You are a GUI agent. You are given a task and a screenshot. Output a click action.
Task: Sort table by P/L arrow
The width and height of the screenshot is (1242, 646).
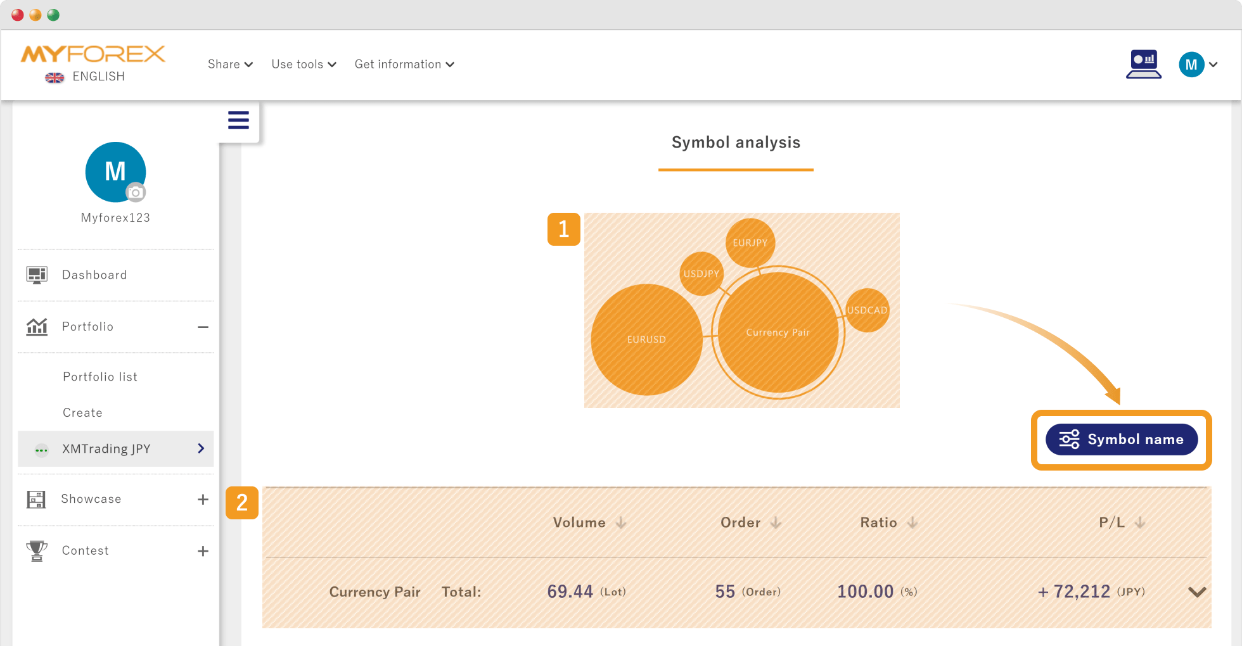pos(1140,522)
